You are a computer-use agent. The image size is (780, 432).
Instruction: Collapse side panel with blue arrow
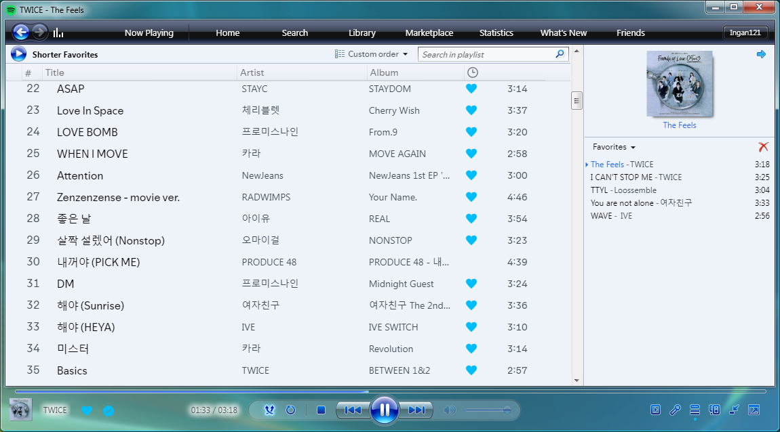(x=761, y=54)
